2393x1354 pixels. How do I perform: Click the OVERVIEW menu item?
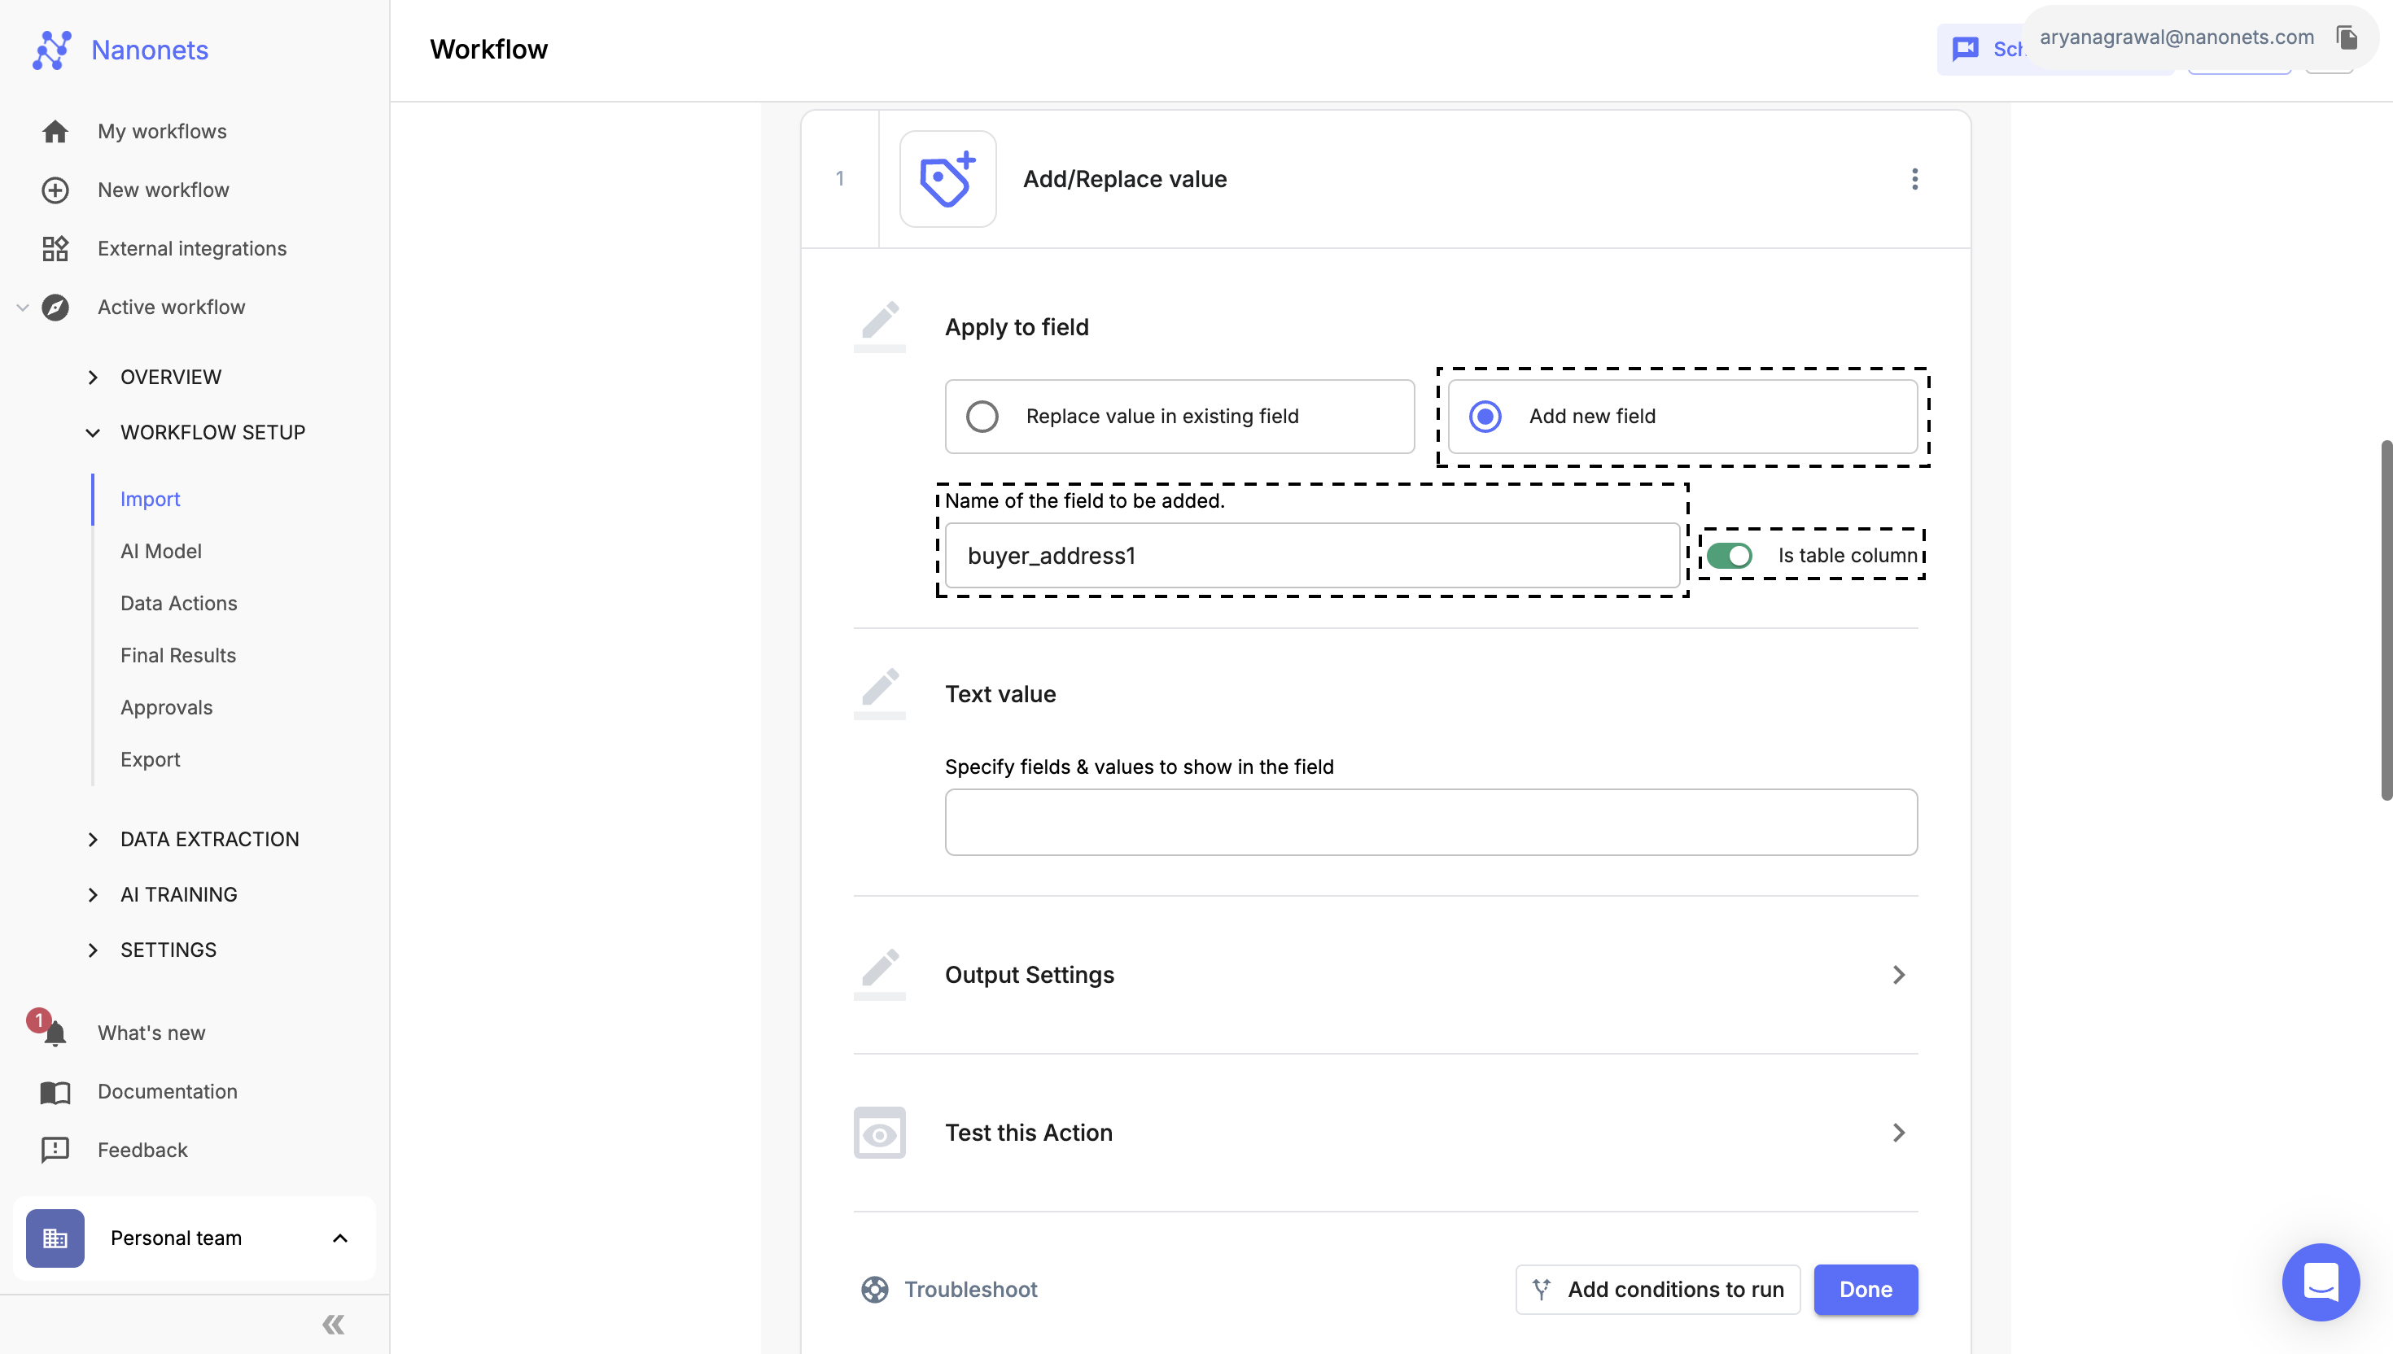171,376
